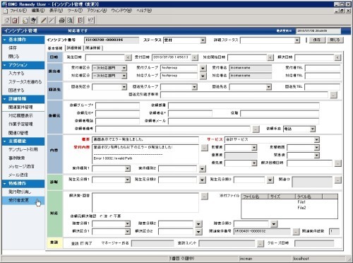Click the red-framed toolbar icon beside home
Viewport: 353px width, 263px height.
click(15, 21)
